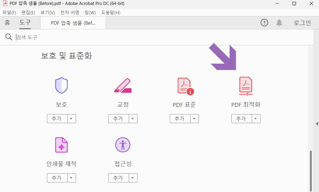319x192 pixels.
Task: Open the 파일(F) menu
Action: [x=9, y=13]
